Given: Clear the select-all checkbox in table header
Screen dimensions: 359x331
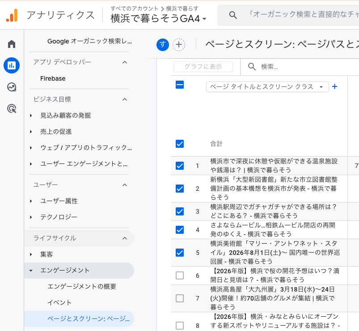Looking at the screenshot, I should 179,85.
